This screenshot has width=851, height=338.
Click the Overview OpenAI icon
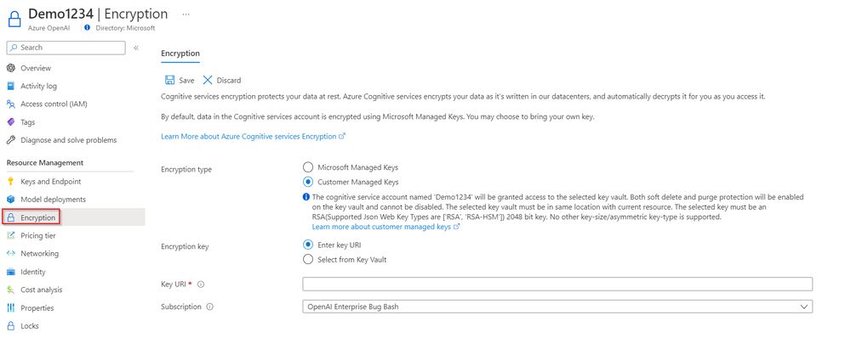(11, 68)
